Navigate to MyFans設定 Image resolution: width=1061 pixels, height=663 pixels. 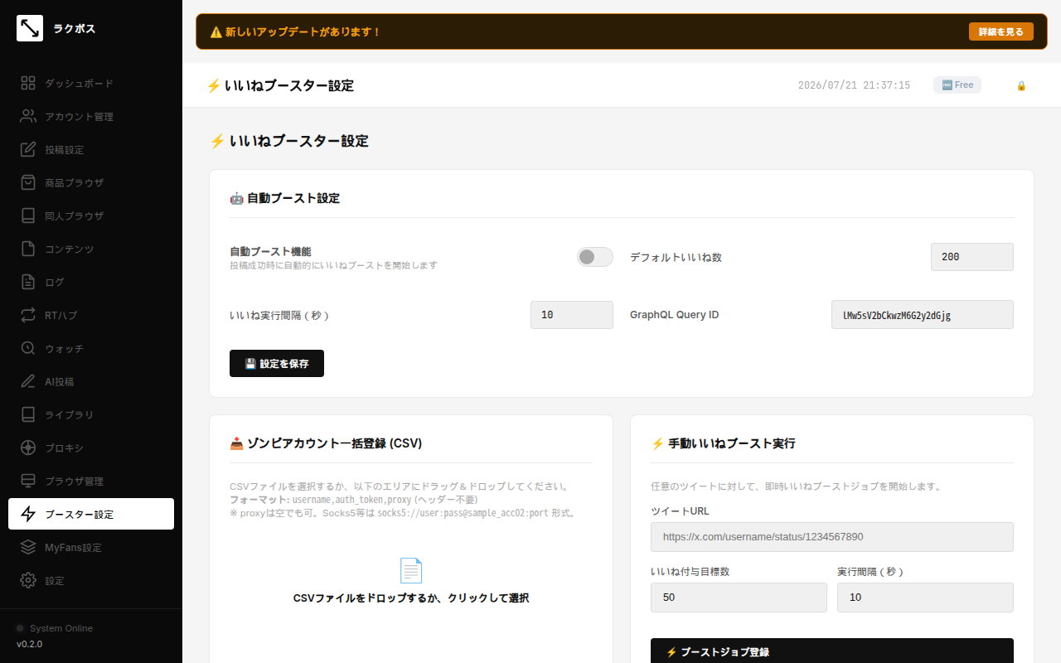coord(91,547)
